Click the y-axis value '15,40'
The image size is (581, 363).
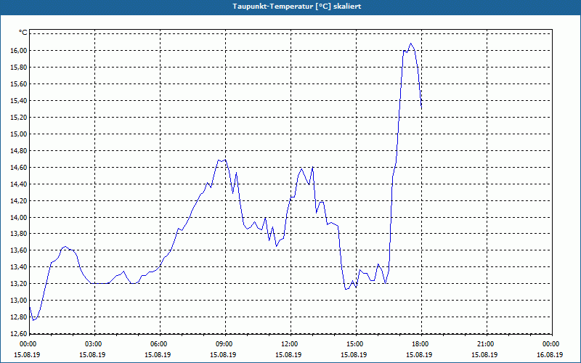tap(20, 101)
